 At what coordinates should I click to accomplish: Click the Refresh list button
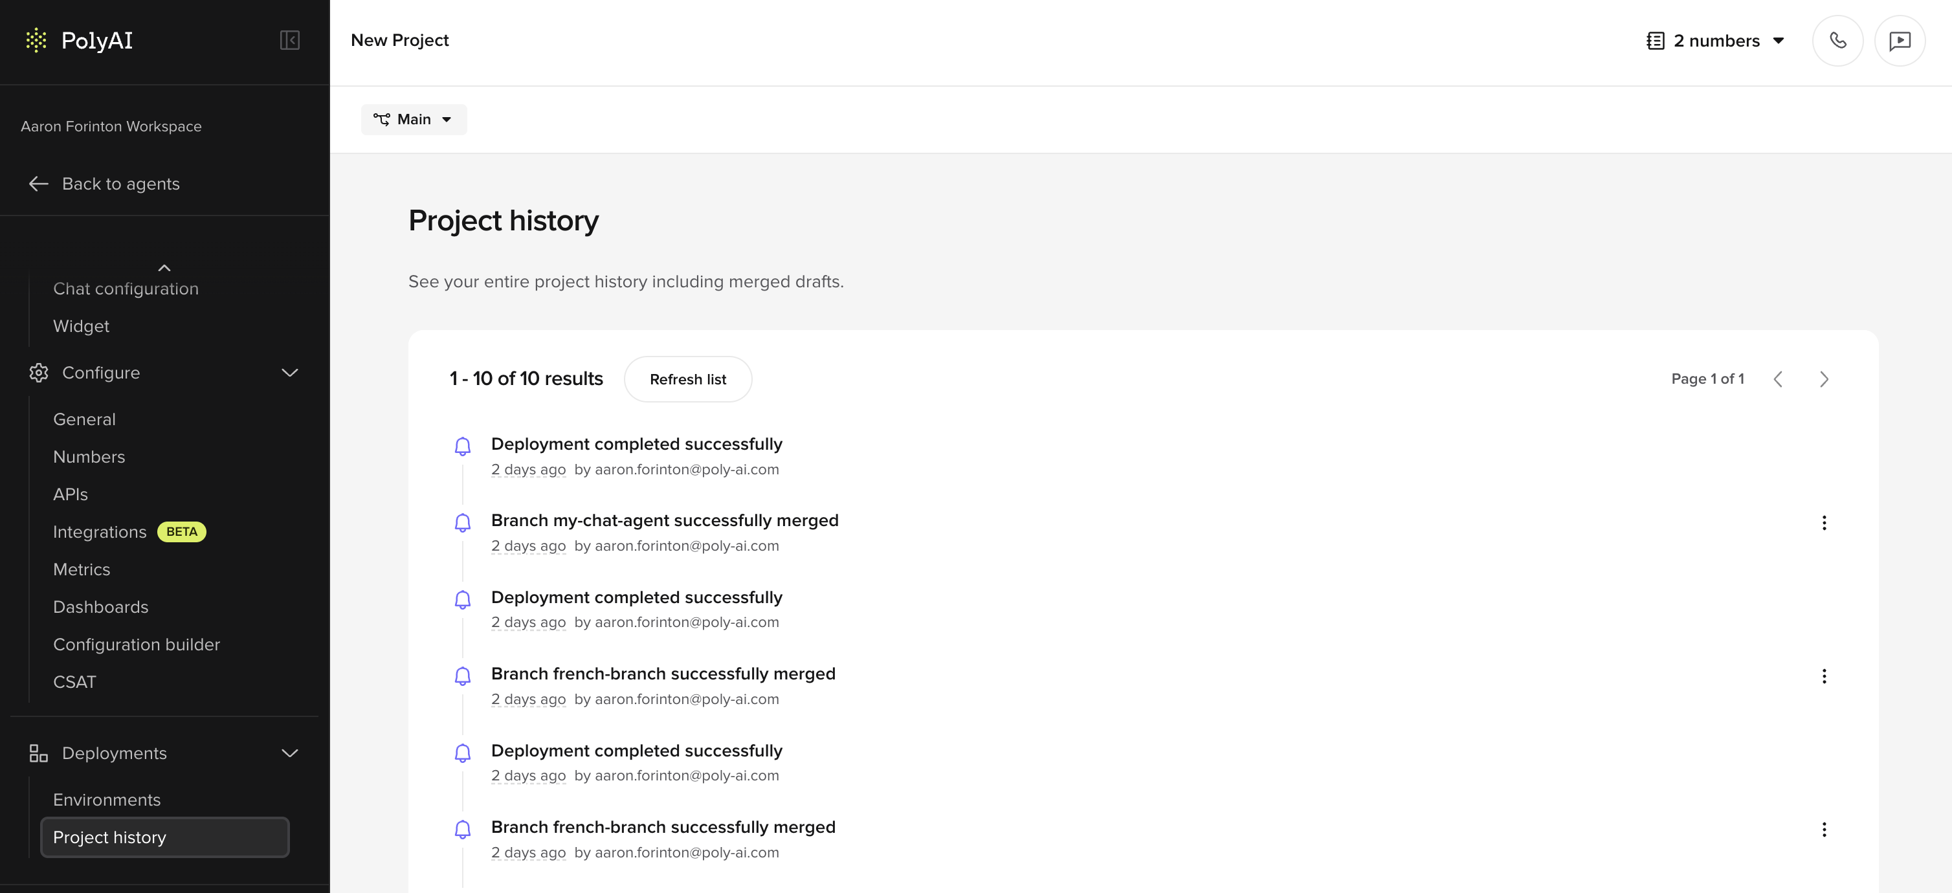(x=688, y=379)
